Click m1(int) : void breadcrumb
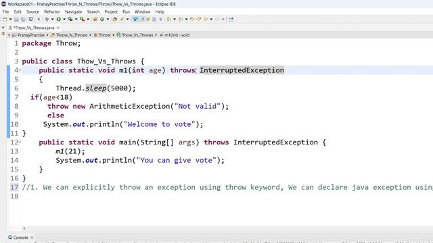 click(x=177, y=35)
